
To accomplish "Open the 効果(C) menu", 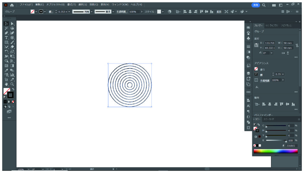I will tap(94, 4).
